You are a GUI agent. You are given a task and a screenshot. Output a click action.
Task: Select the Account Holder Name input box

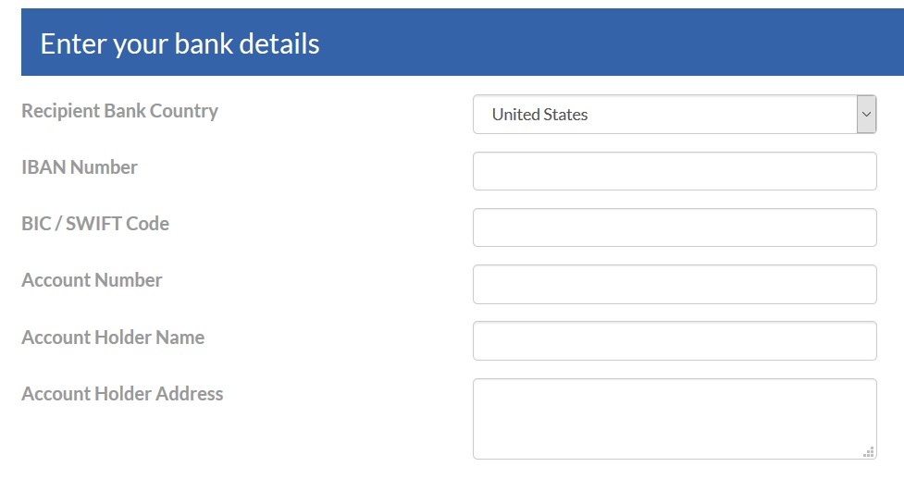pos(675,340)
